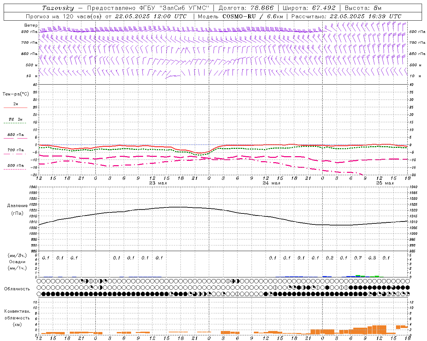Select the 0.3 precipitation value
The image size is (427, 341).
[x=372, y=258]
